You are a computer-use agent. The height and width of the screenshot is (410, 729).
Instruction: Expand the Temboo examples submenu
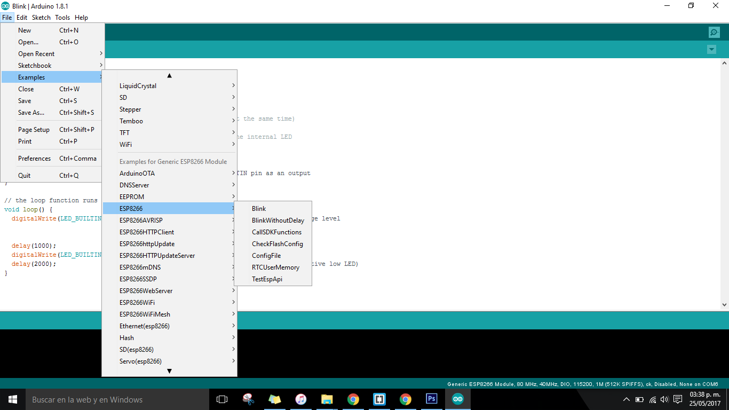point(169,121)
